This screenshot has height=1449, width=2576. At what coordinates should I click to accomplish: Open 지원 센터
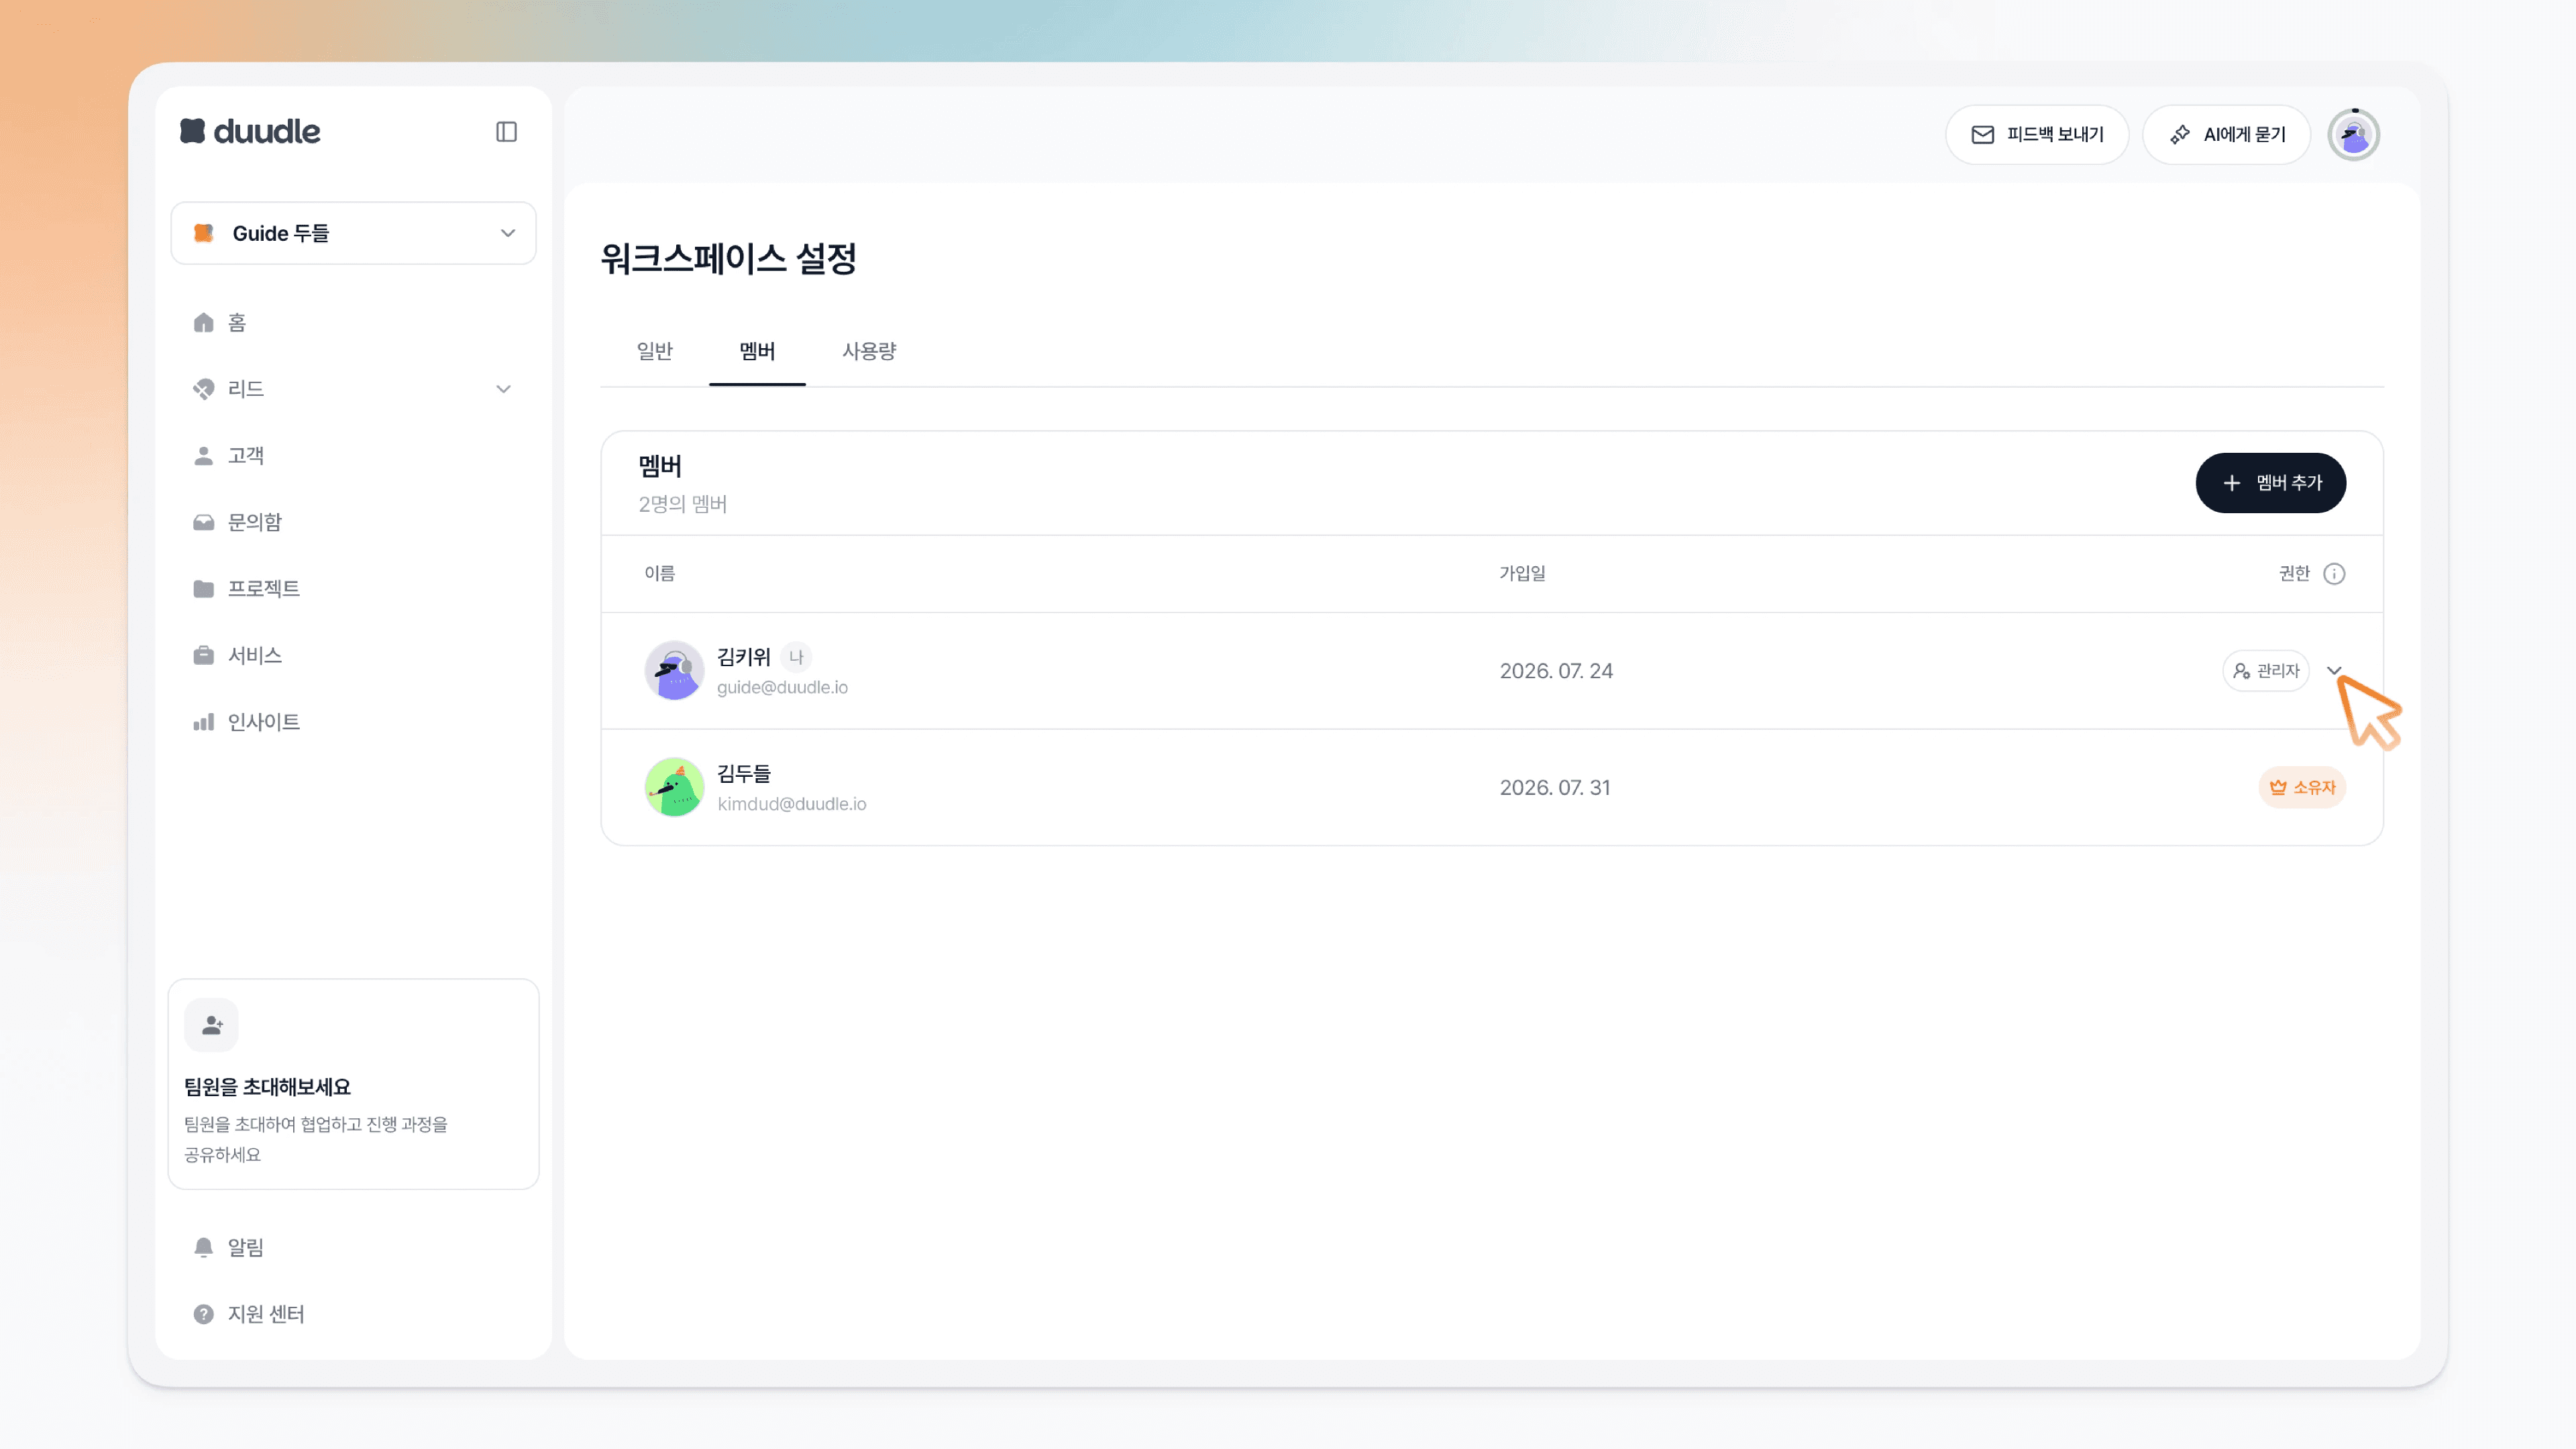[x=265, y=1314]
